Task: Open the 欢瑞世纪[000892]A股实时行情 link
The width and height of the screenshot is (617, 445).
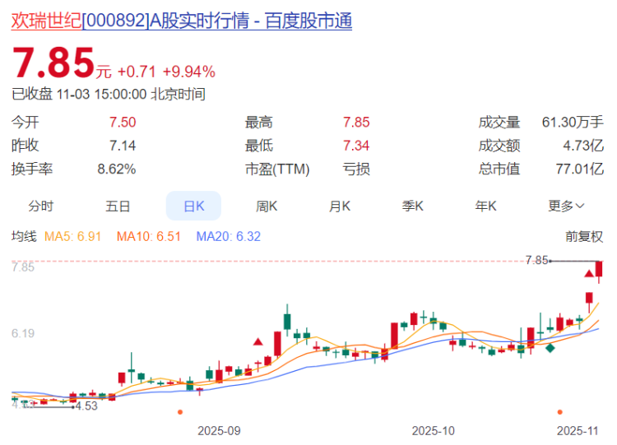Action: 182,21
